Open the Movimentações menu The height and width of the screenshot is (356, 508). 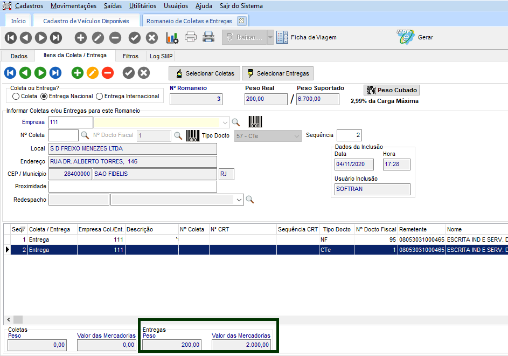pos(74,6)
